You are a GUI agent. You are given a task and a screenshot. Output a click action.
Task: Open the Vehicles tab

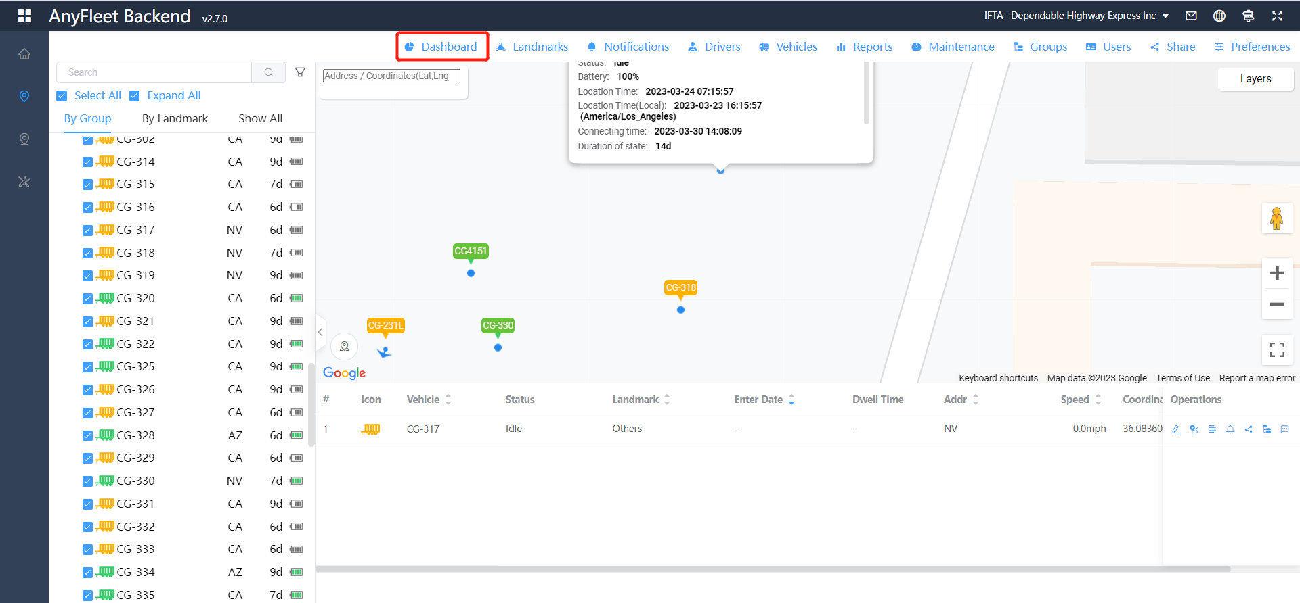pyautogui.click(x=788, y=47)
